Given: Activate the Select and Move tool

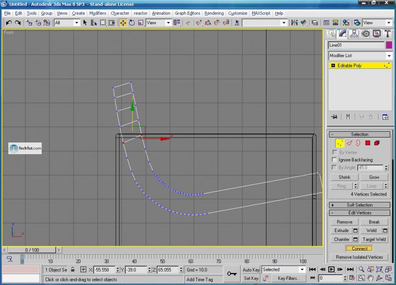Looking at the screenshot, I should click(123, 23).
